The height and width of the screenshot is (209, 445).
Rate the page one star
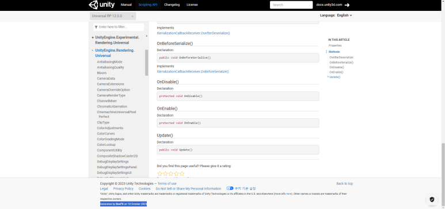(x=159, y=173)
